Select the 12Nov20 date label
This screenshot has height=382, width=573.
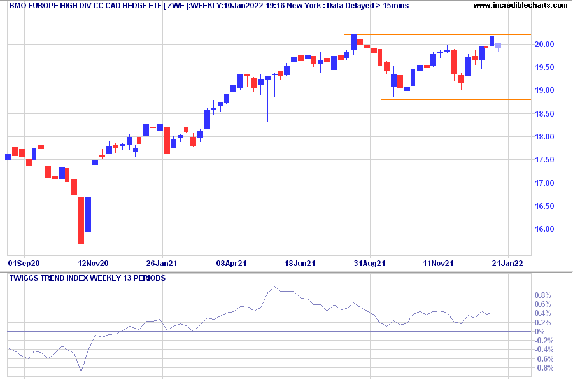[x=93, y=264]
